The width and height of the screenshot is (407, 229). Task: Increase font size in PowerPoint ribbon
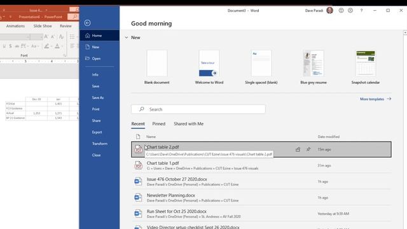point(46,37)
